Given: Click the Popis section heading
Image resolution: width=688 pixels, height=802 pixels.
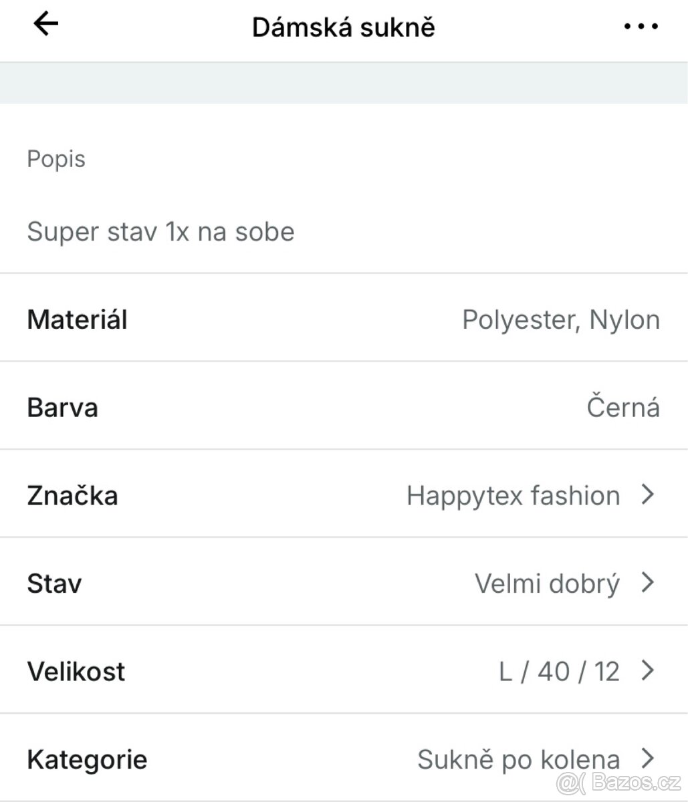Looking at the screenshot, I should [x=56, y=159].
